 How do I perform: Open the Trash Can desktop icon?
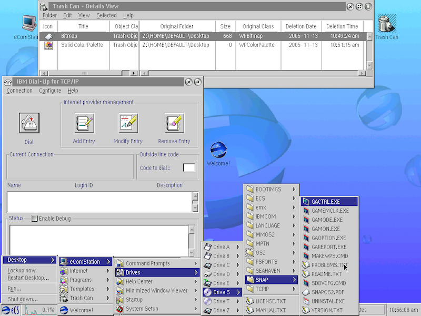point(387,24)
